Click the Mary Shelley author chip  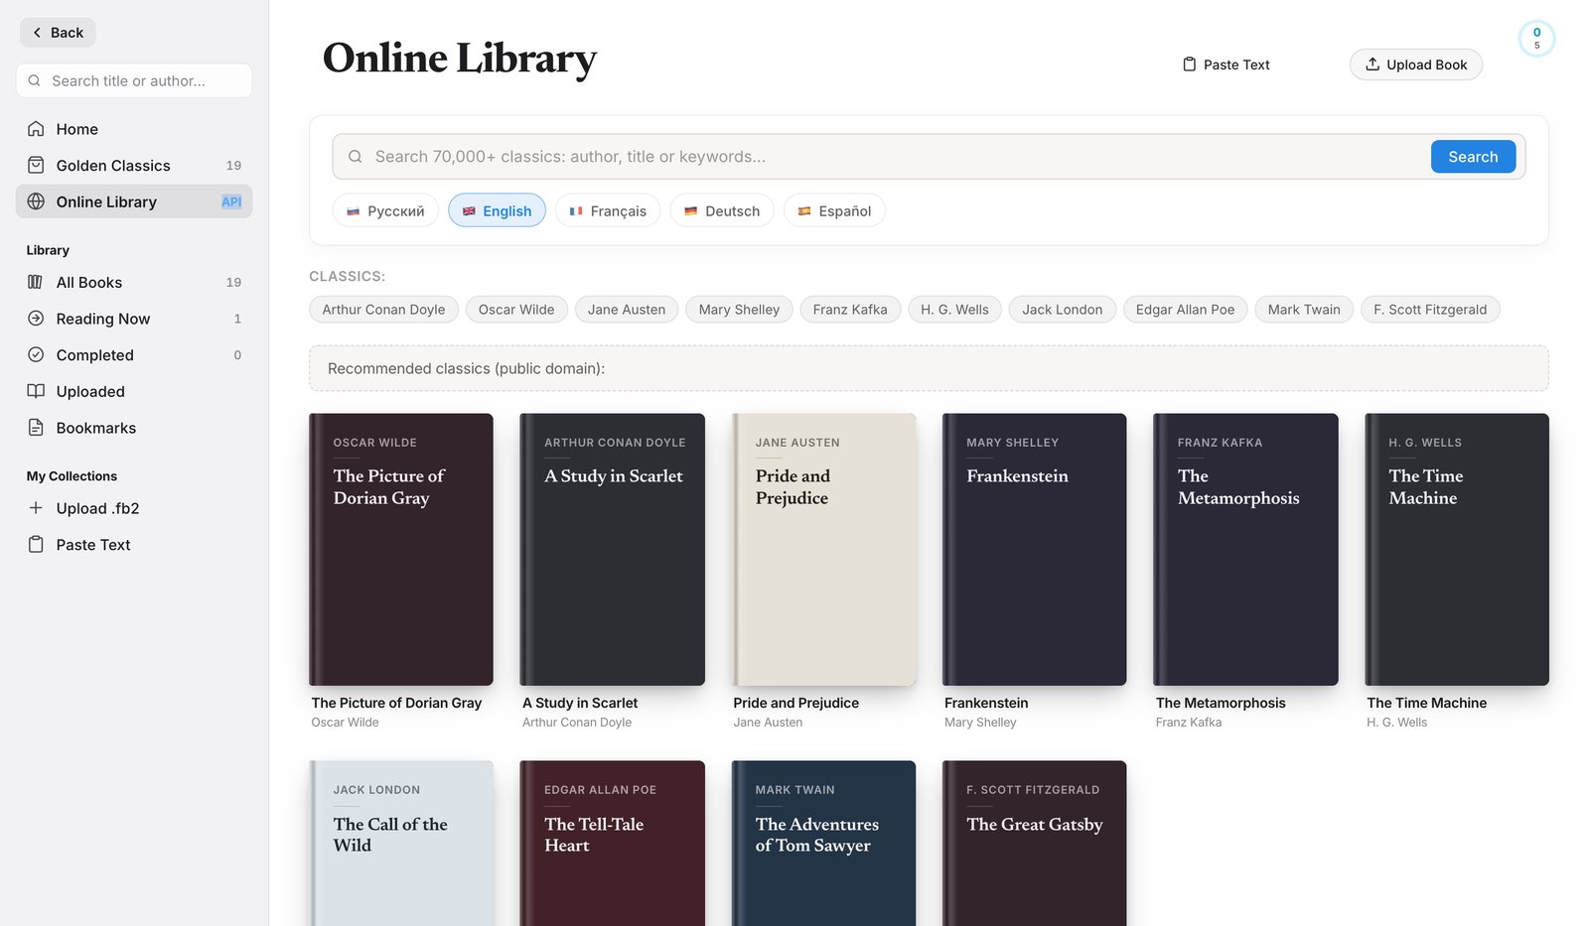(x=739, y=310)
